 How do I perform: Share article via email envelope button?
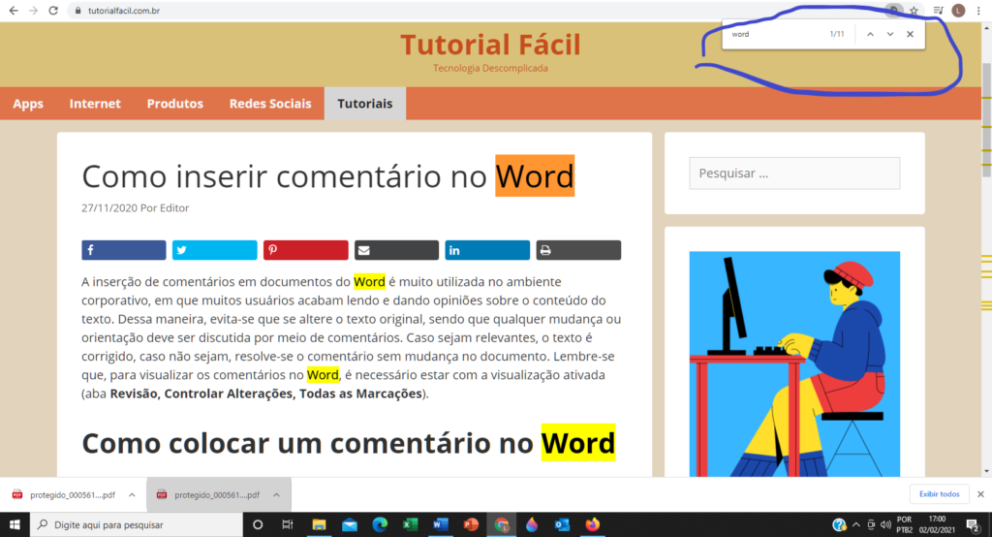point(396,250)
